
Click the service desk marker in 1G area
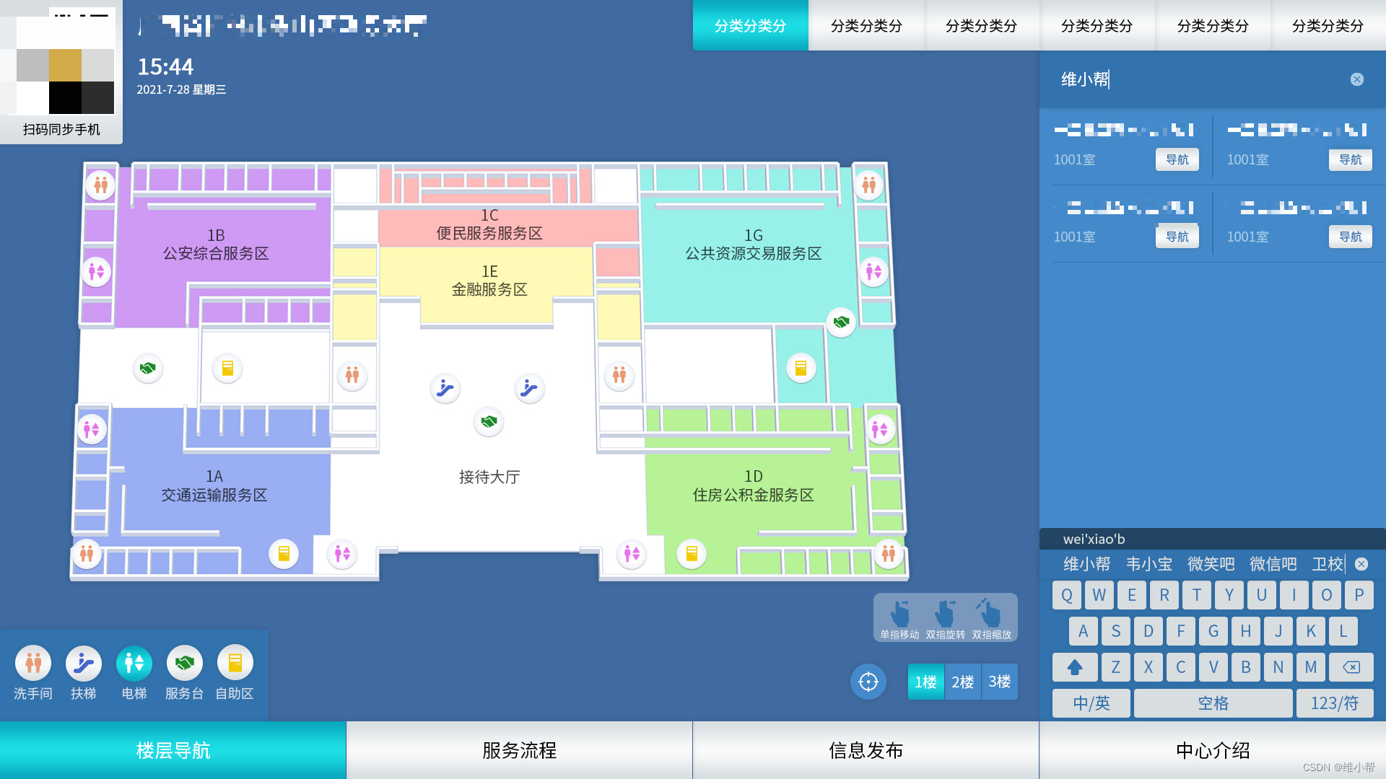(841, 322)
